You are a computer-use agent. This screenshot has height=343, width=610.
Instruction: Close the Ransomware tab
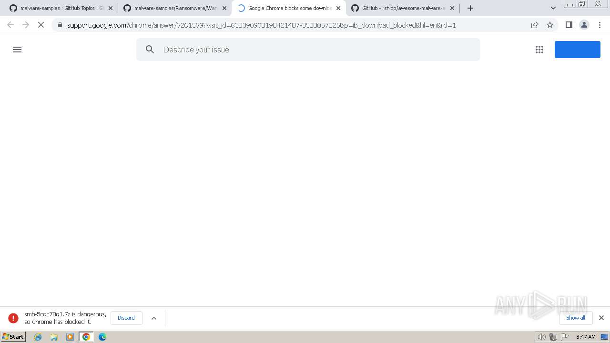224,8
